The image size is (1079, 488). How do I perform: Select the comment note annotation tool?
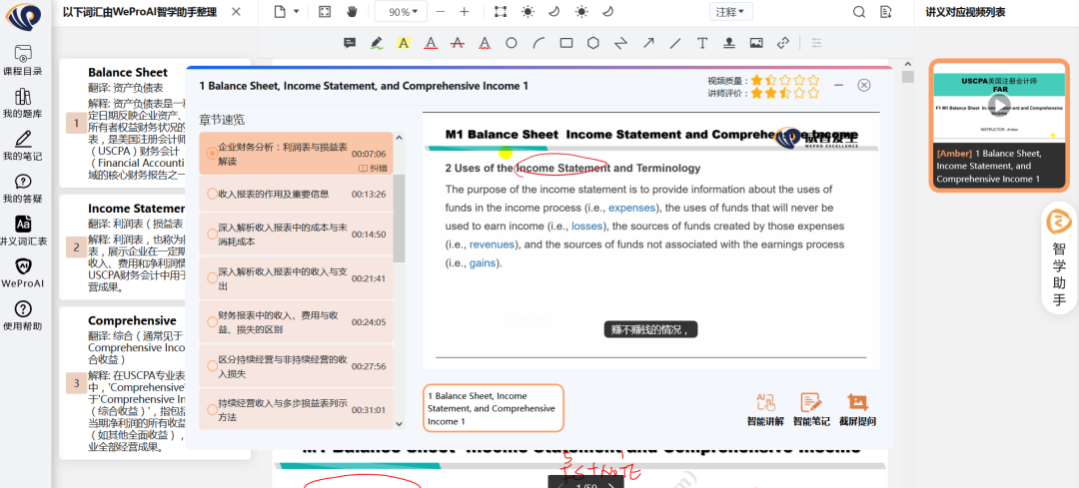[x=350, y=43]
